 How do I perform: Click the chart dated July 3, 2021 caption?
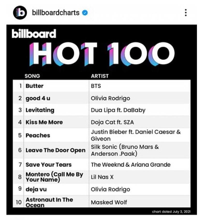(172, 212)
